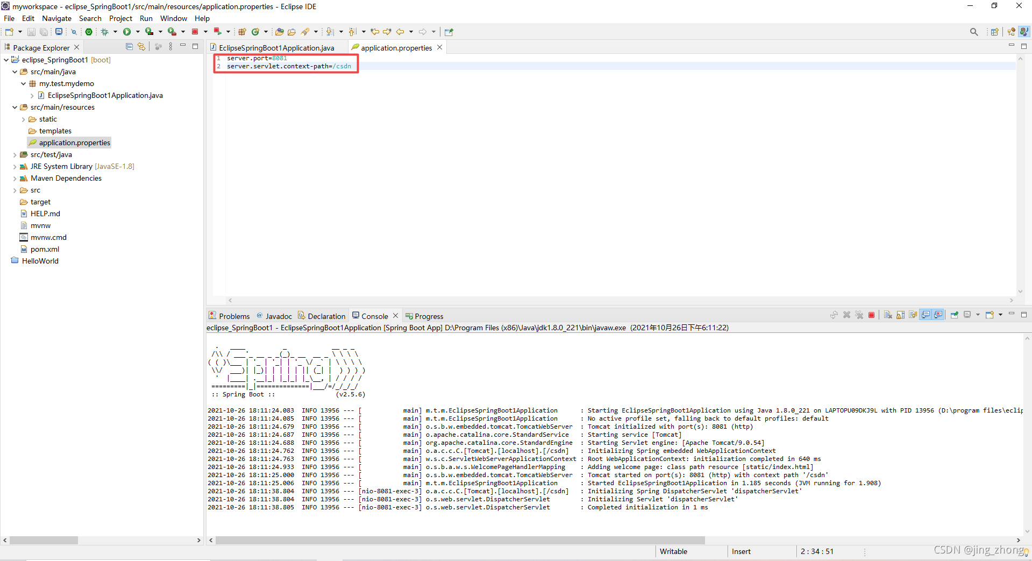Navigate Back with yellow left arrow
1032x561 pixels.
click(x=400, y=32)
